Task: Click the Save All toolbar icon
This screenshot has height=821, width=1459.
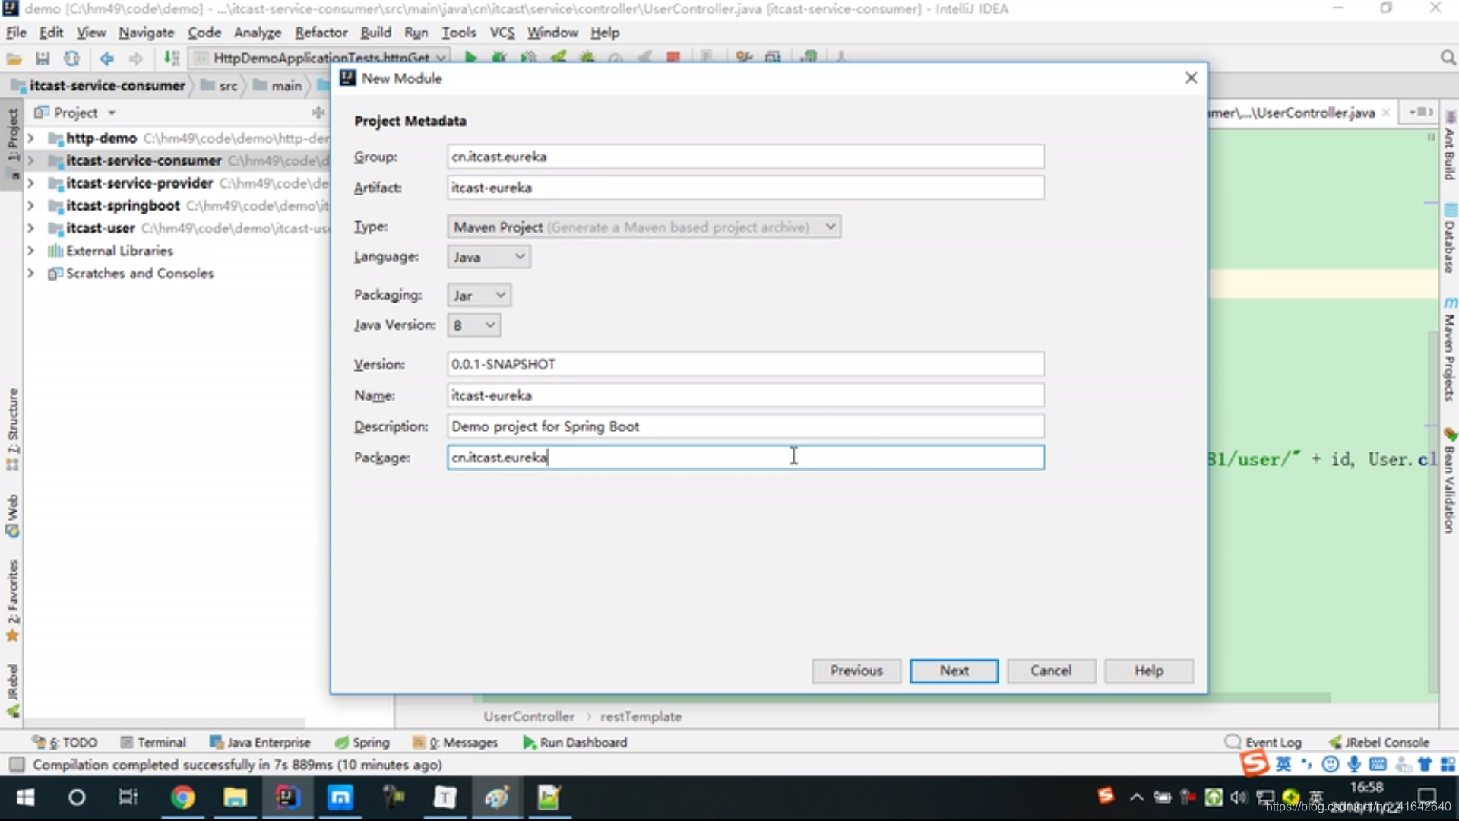Action: [x=43, y=59]
